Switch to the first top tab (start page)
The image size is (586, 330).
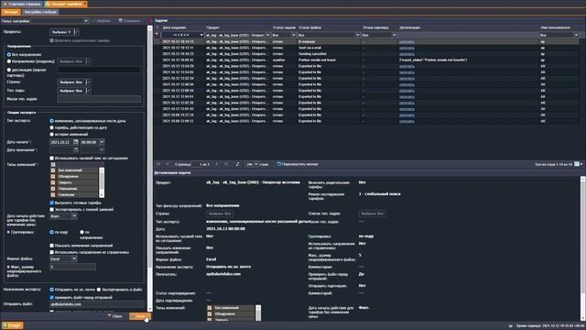[x=22, y=4]
